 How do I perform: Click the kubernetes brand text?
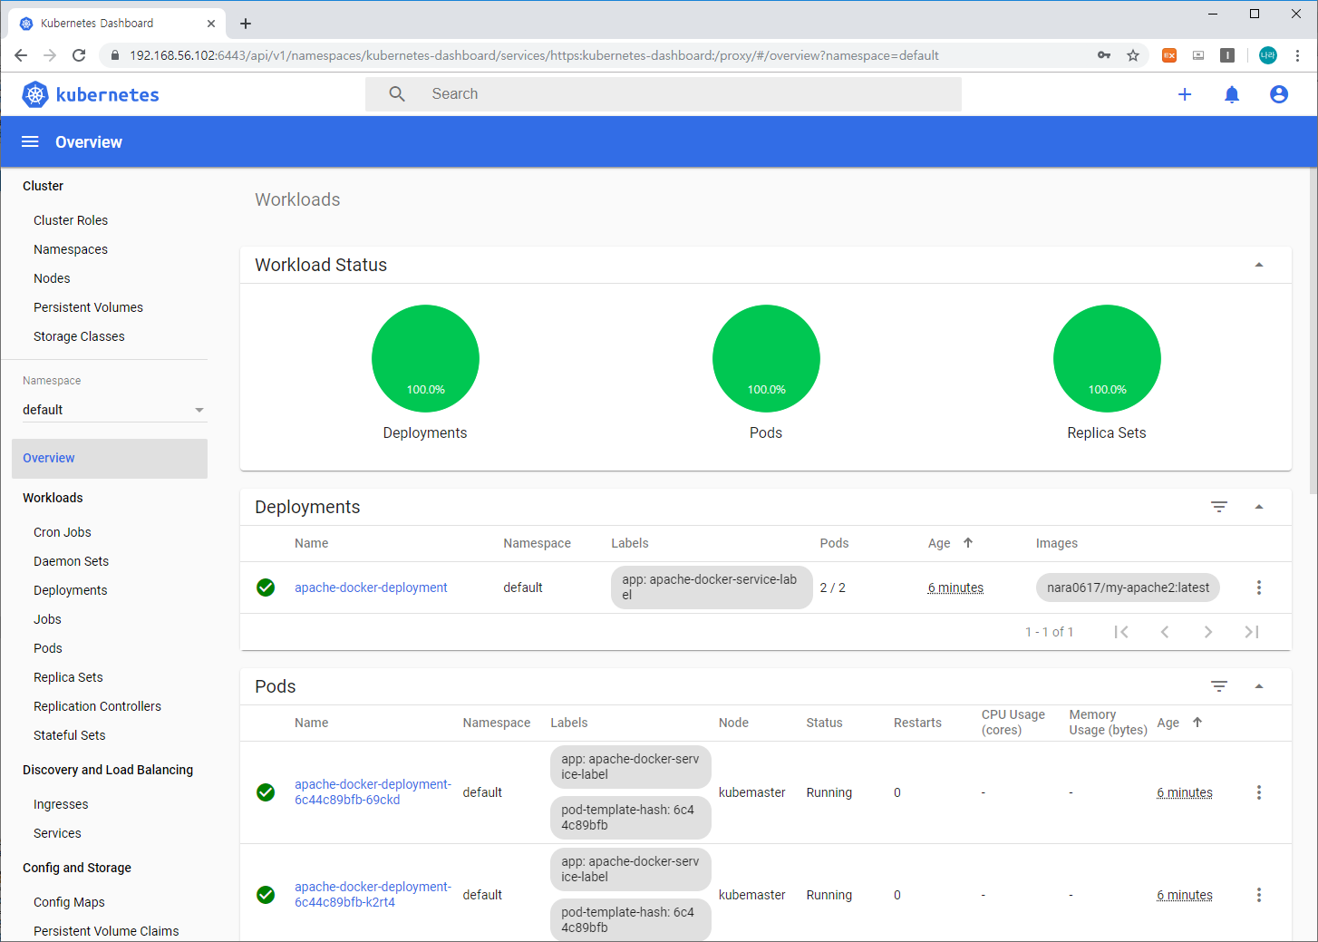click(108, 94)
